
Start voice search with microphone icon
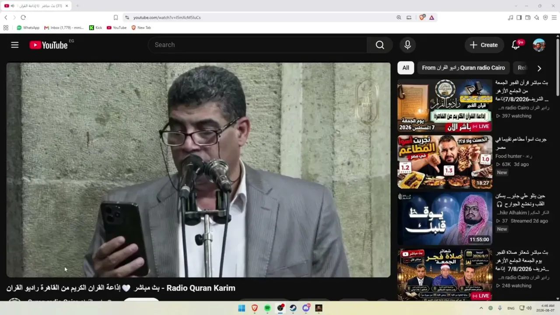point(407,45)
